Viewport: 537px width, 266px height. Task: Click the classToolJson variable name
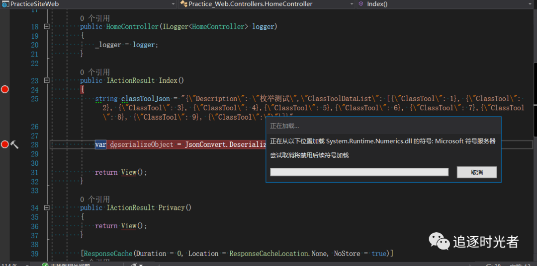click(146, 99)
